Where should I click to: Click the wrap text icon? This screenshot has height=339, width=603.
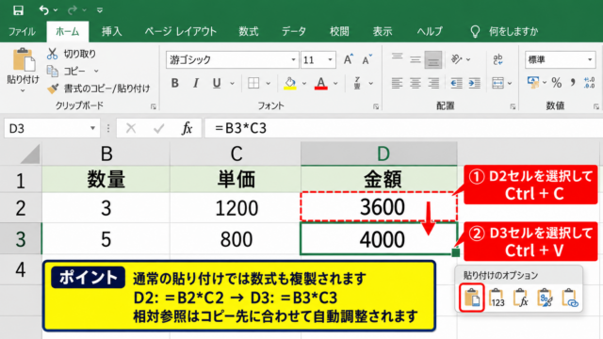pos(497,59)
